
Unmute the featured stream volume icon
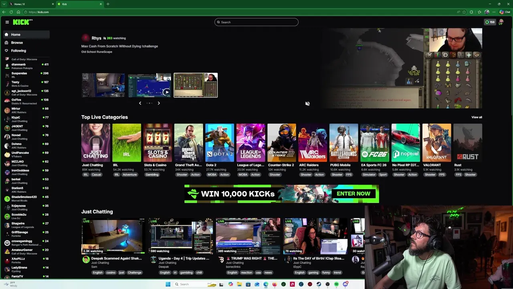(x=307, y=104)
